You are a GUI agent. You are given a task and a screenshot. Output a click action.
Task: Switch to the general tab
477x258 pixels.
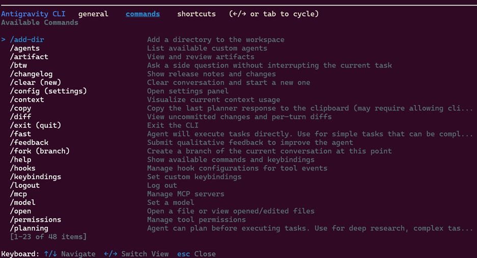93,14
